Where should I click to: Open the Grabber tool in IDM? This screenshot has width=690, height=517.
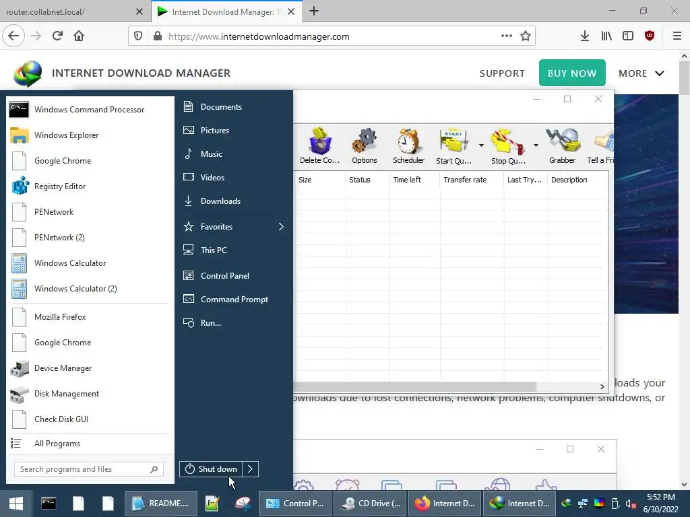(563, 146)
